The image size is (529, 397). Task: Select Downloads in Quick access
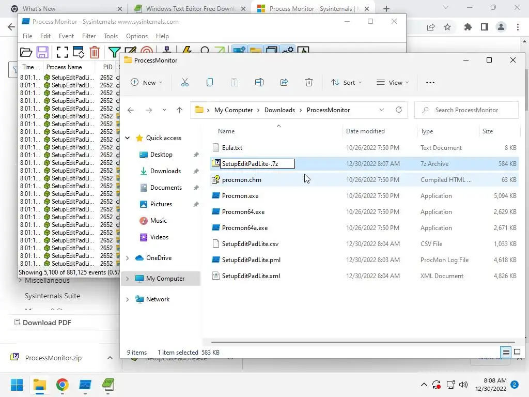coord(165,171)
